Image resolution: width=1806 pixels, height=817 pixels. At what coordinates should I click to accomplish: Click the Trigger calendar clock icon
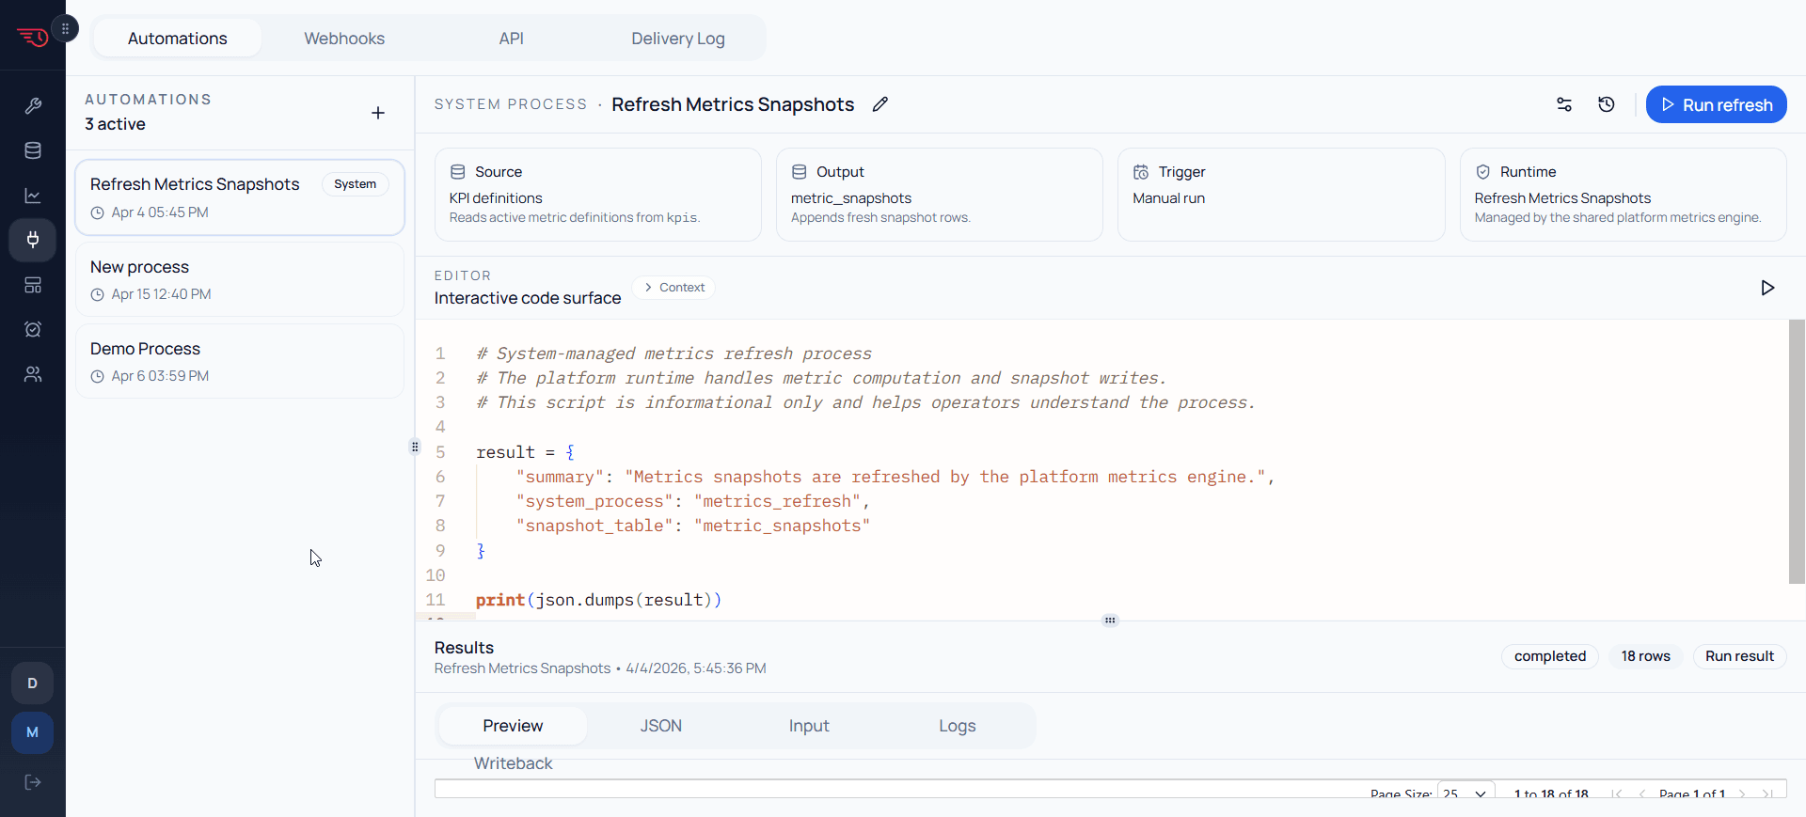(1141, 172)
